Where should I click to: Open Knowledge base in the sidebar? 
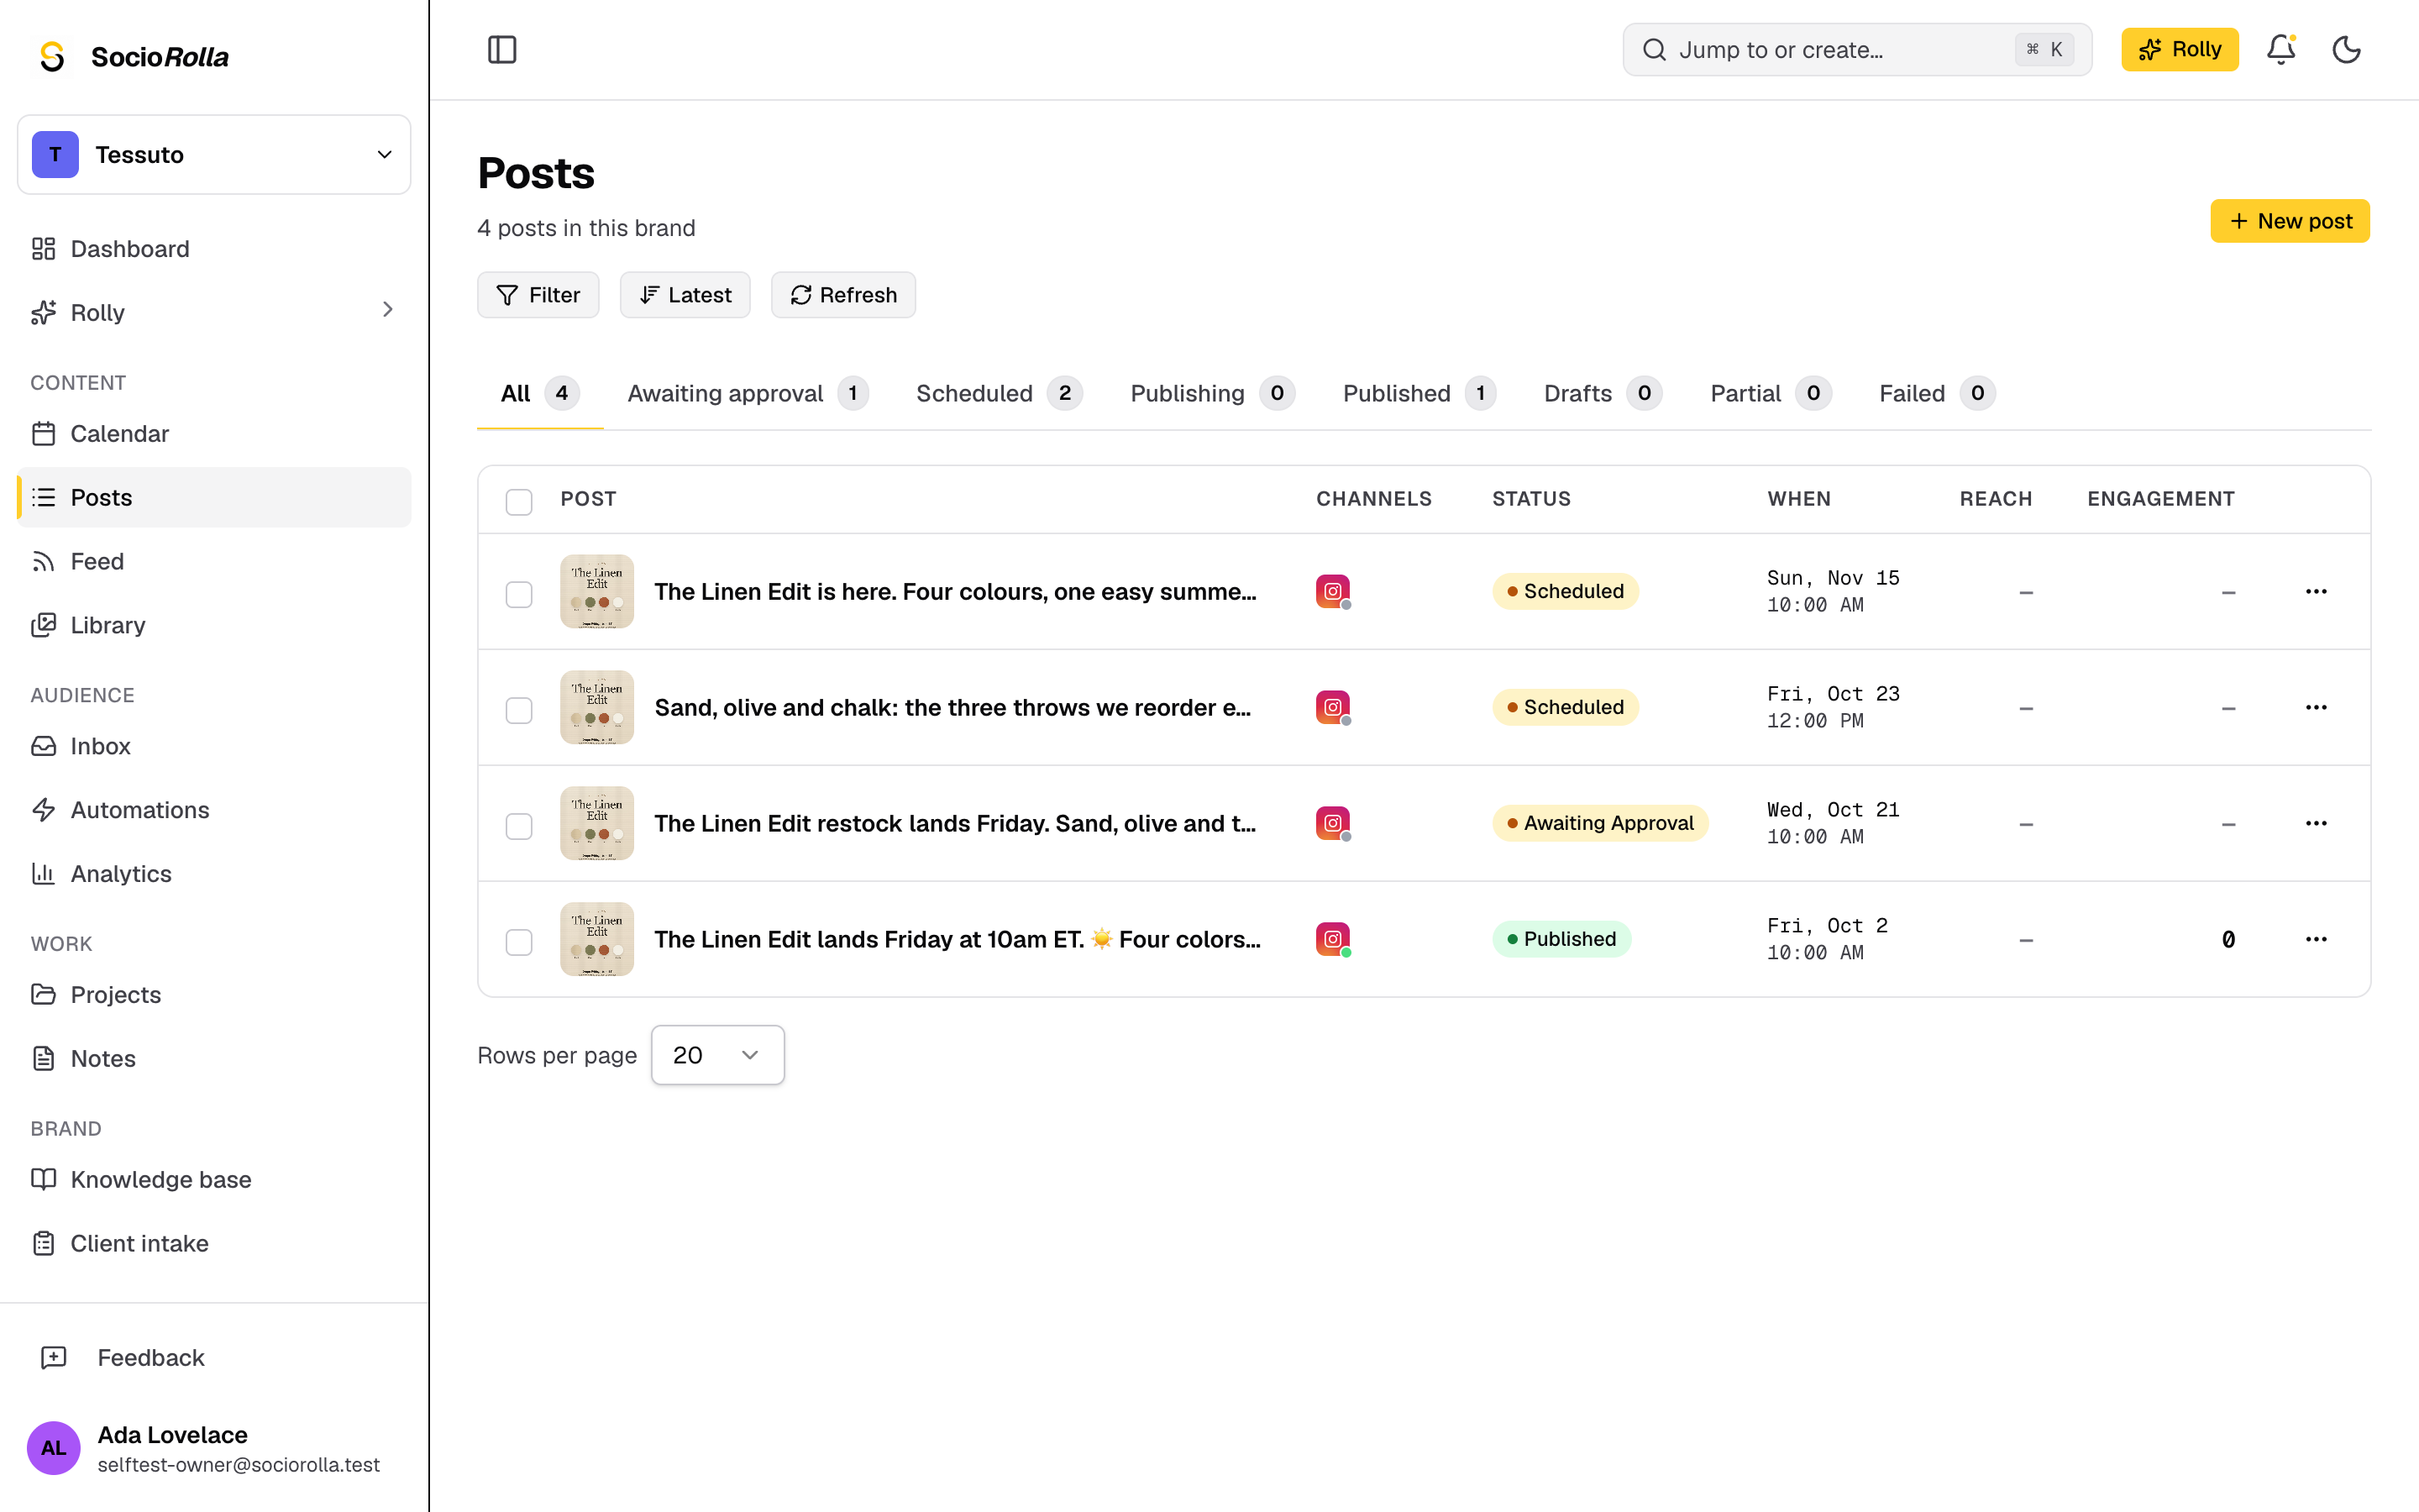tap(214, 1180)
